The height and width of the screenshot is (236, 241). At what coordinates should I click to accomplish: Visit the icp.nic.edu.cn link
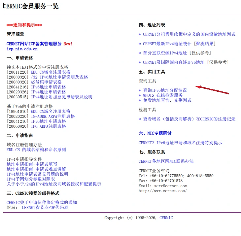coord(22,49)
